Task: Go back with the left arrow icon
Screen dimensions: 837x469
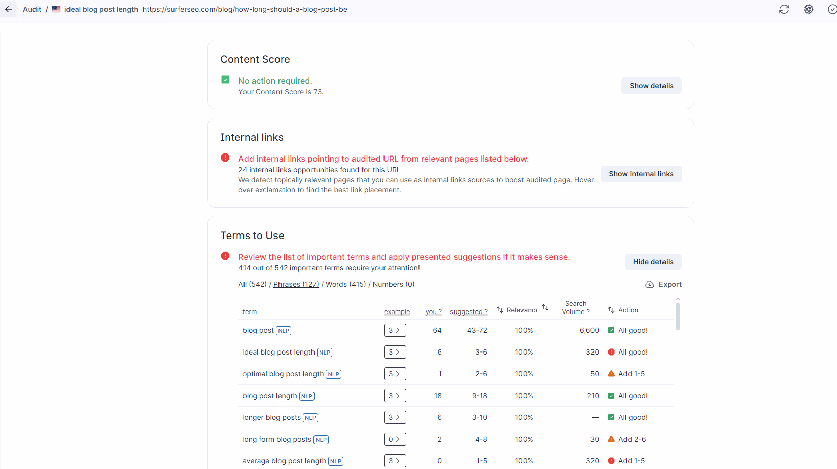Action: [x=9, y=9]
